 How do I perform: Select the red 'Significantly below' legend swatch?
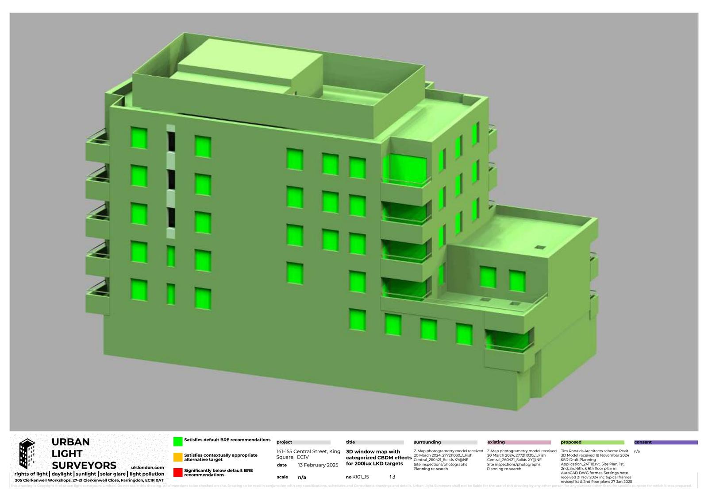pyautogui.click(x=177, y=473)
